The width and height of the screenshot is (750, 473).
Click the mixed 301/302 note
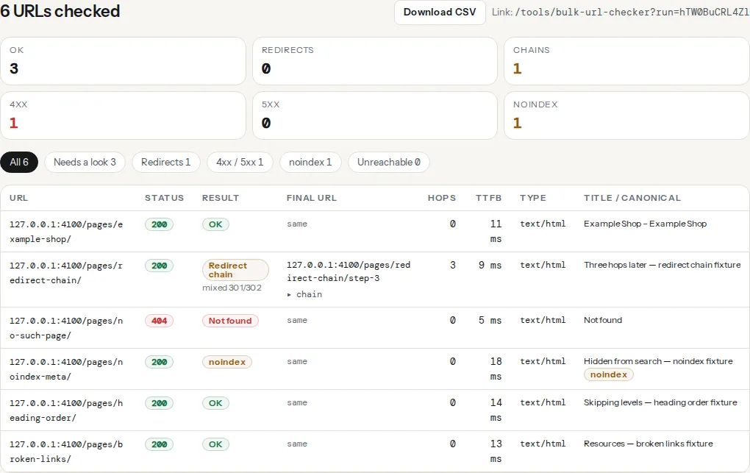pos(232,288)
